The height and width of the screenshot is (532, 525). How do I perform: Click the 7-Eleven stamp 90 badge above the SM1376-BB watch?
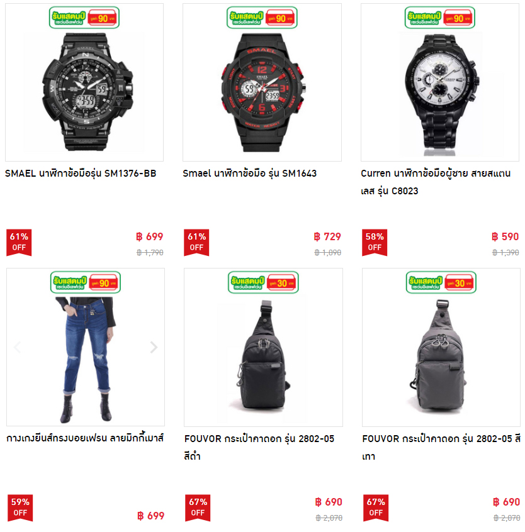coord(84,18)
